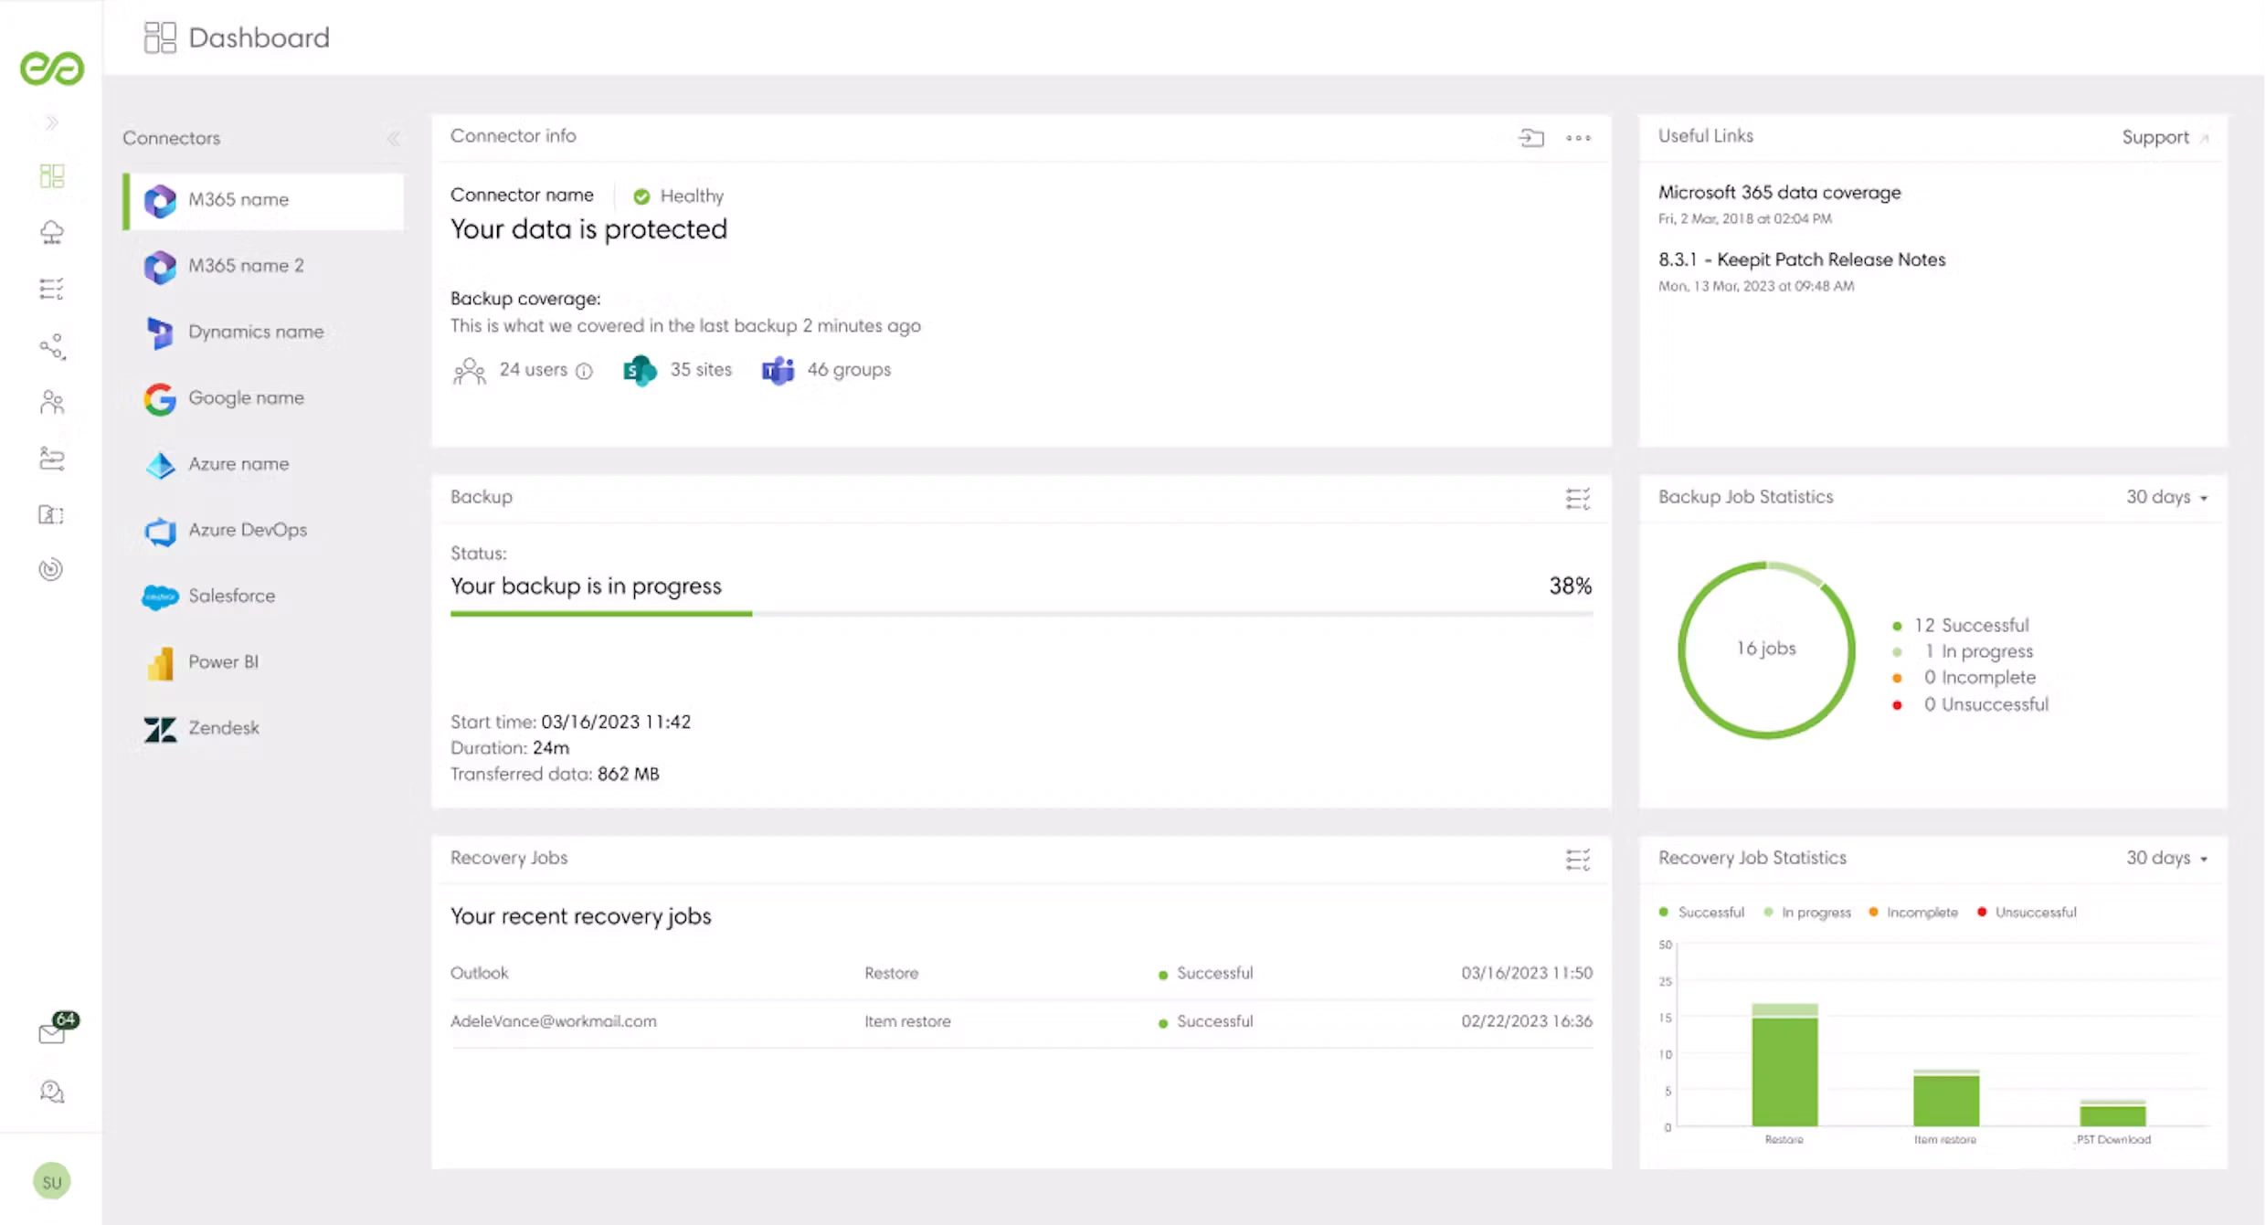Click the Dashboard page title icon
The width and height of the screenshot is (2266, 1225).
coord(160,37)
